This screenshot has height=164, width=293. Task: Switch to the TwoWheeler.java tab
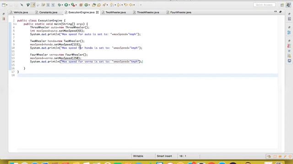pyautogui.click(x=114, y=12)
